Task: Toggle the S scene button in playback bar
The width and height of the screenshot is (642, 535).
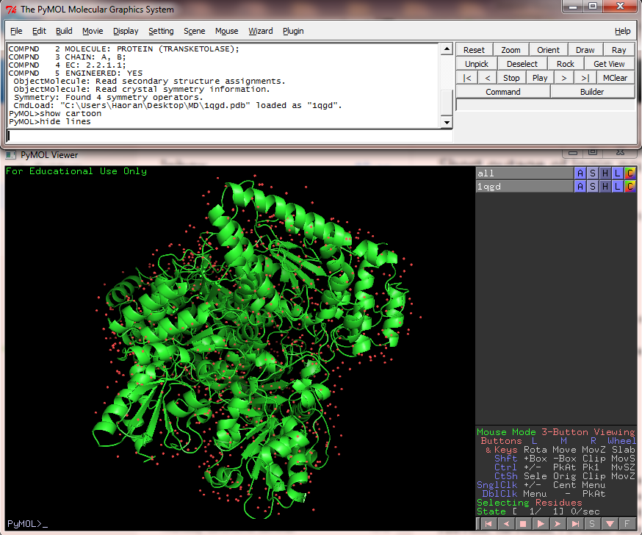Action: (x=592, y=523)
